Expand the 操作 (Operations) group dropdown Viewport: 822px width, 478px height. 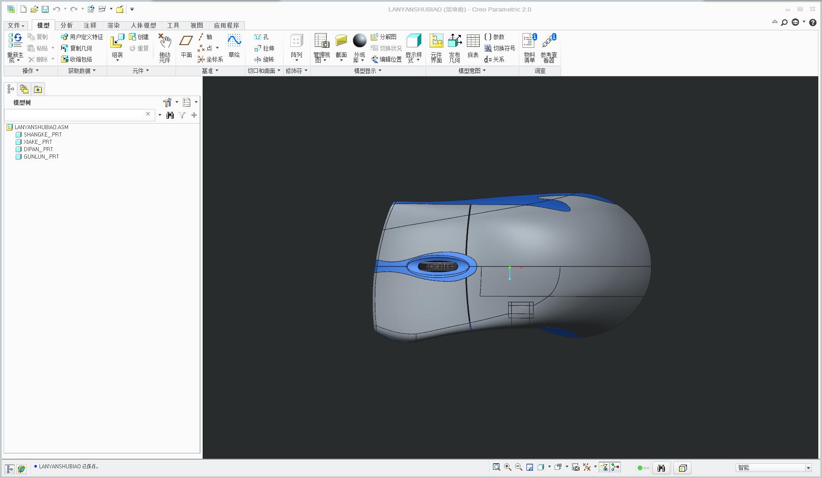[30, 71]
